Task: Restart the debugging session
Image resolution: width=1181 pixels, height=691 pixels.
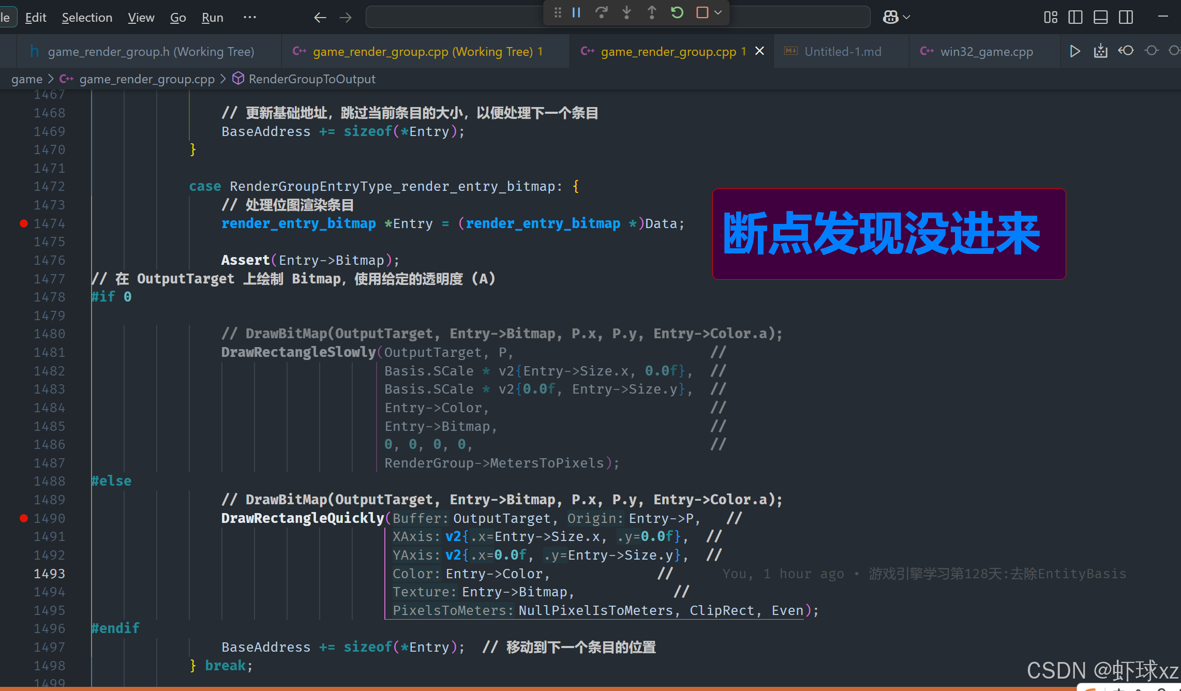Action: pos(677,12)
